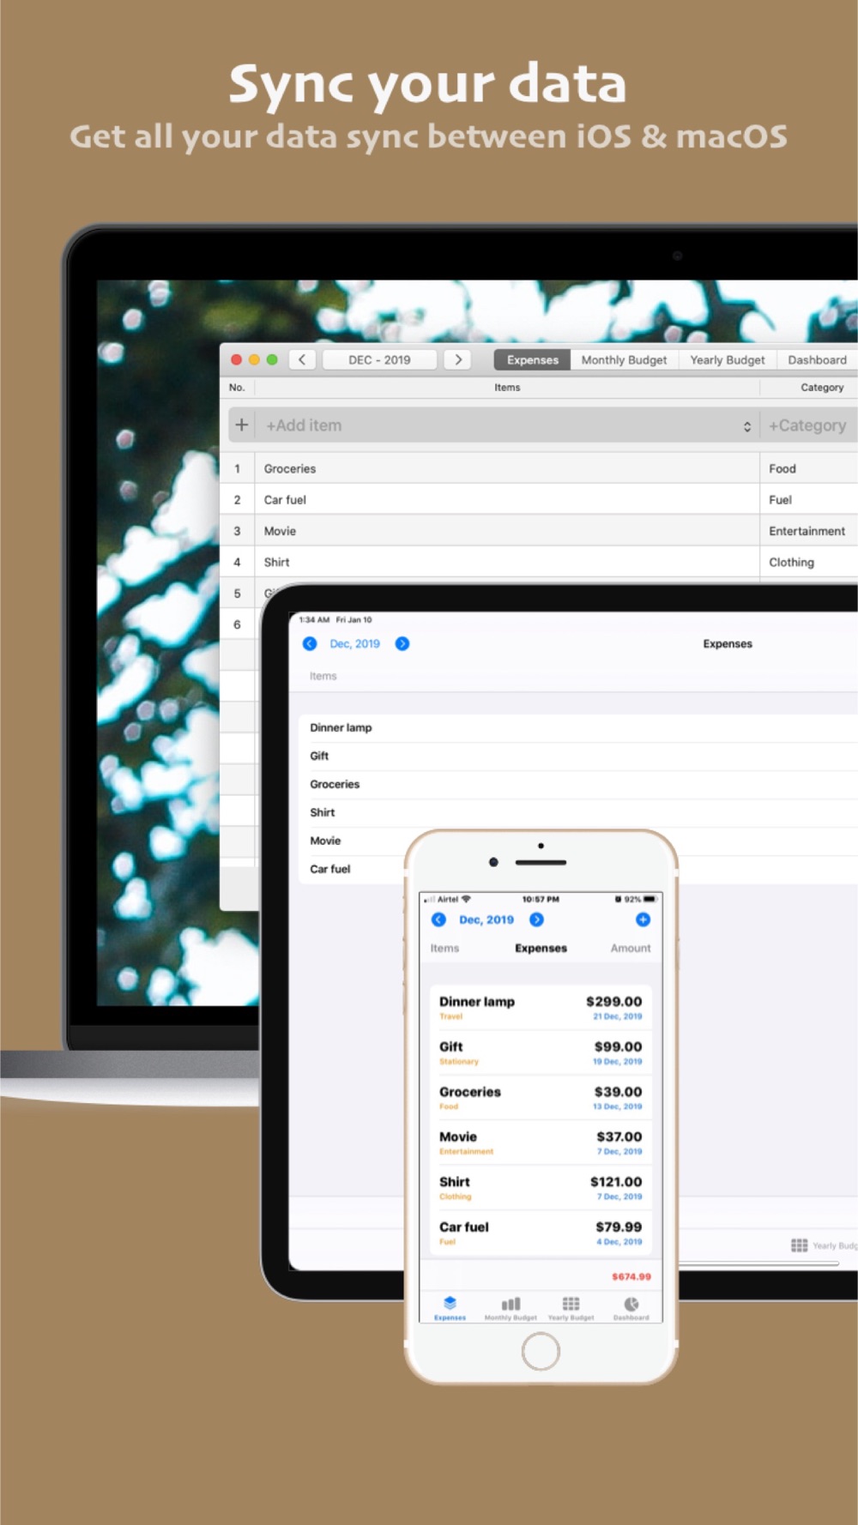Switch to Yearly Budget tab in Mac window
Viewport: 858px width, 1525px height.
(x=728, y=359)
